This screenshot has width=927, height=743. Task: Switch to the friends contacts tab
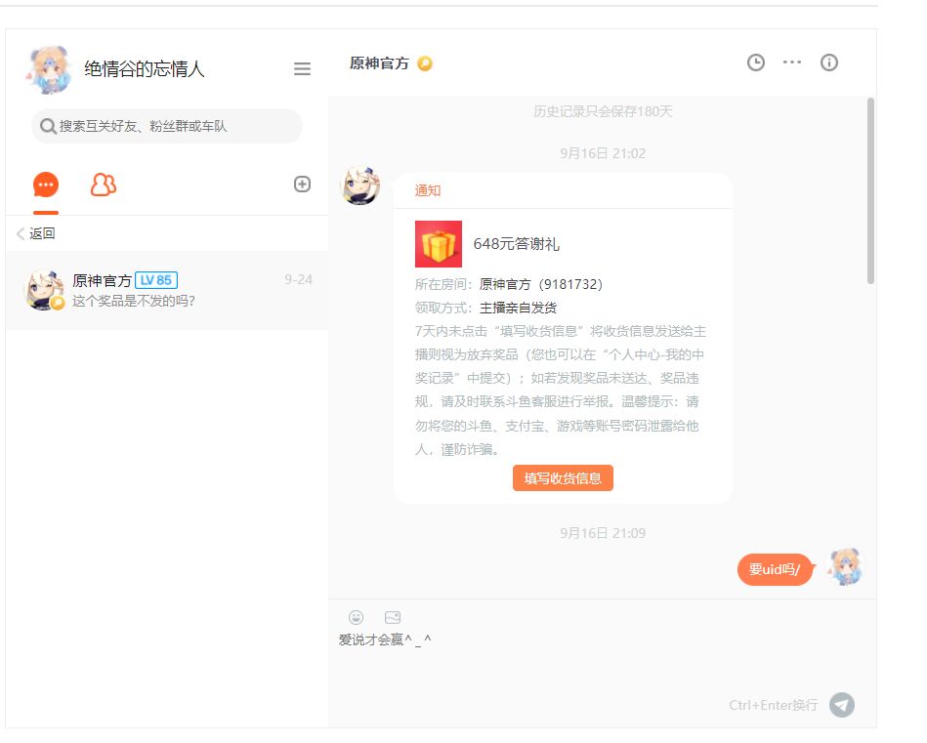103,185
